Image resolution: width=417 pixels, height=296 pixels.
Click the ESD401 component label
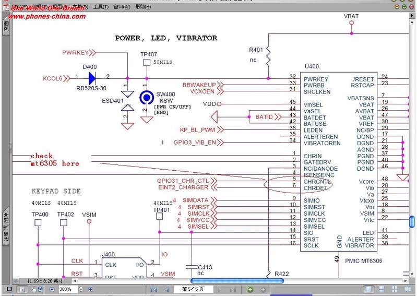coord(113,101)
